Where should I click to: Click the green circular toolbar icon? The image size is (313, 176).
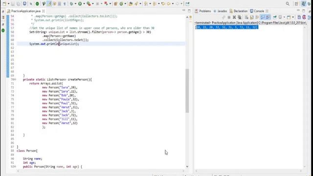pos(37,4)
